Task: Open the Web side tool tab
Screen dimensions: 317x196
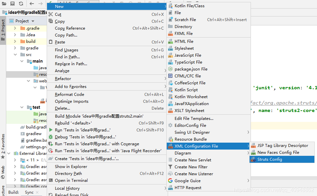Action: coord(3,173)
